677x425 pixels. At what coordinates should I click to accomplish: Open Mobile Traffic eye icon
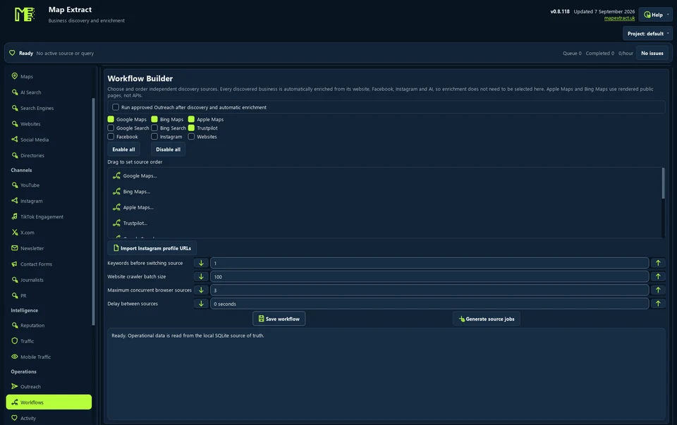pos(15,357)
